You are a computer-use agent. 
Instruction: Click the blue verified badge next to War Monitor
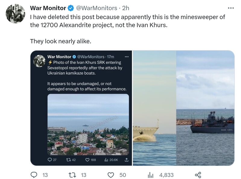tap(70, 8)
